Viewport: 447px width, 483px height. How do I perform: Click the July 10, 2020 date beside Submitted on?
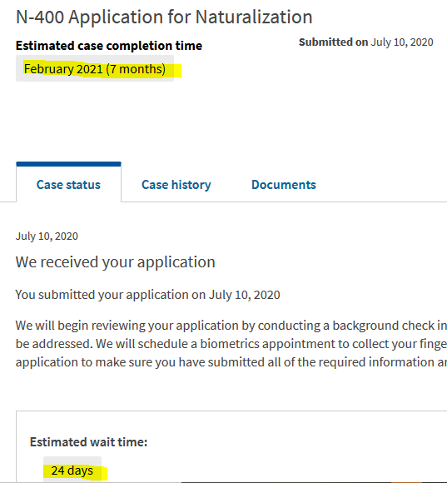[x=402, y=42]
